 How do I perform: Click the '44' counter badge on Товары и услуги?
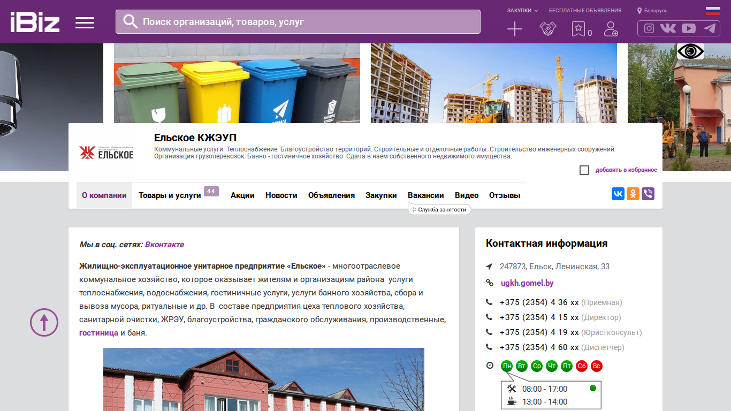click(x=211, y=191)
